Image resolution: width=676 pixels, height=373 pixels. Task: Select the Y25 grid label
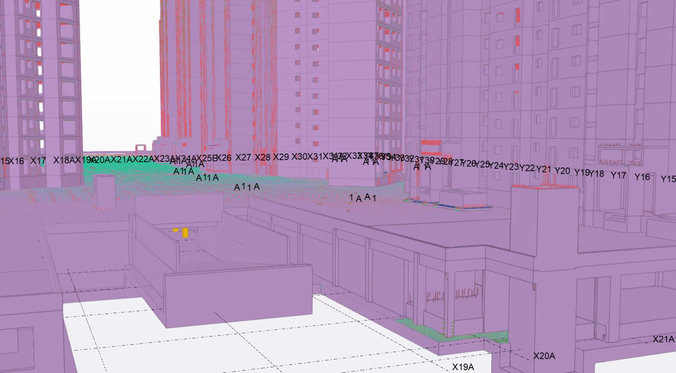(482, 165)
